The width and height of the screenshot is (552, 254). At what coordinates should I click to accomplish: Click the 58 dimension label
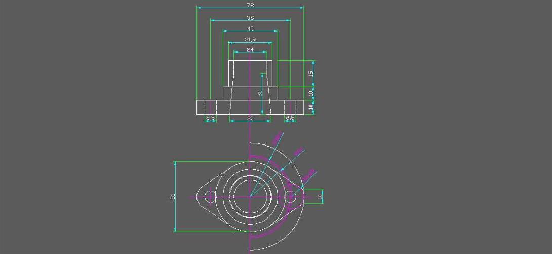pyautogui.click(x=250, y=18)
